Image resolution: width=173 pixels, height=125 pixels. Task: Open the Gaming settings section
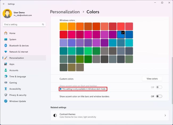click(13, 83)
